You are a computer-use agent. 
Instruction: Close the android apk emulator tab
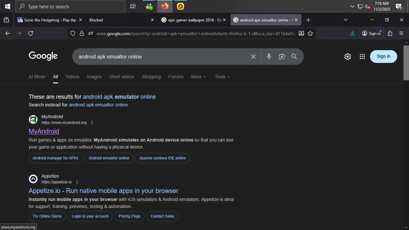pyautogui.click(x=296, y=20)
